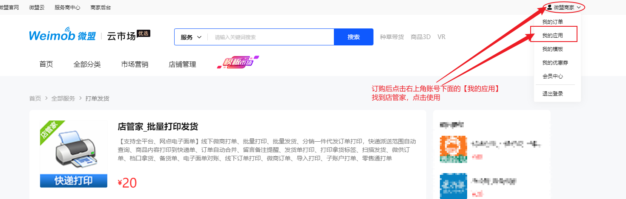Click the 店管家 快递打印 product image
Image resolution: width=626 pixels, height=199 pixels.
74,154
